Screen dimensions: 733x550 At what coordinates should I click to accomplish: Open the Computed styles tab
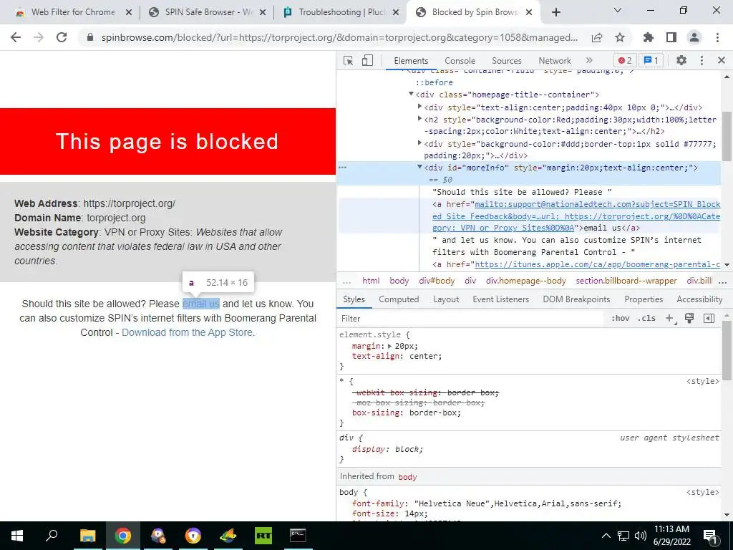(x=399, y=299)
